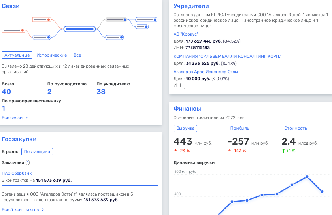The image size is (332, 215).
Task: Click the red revenue decline arrow -23 %
Action: (x=175, y=151)
